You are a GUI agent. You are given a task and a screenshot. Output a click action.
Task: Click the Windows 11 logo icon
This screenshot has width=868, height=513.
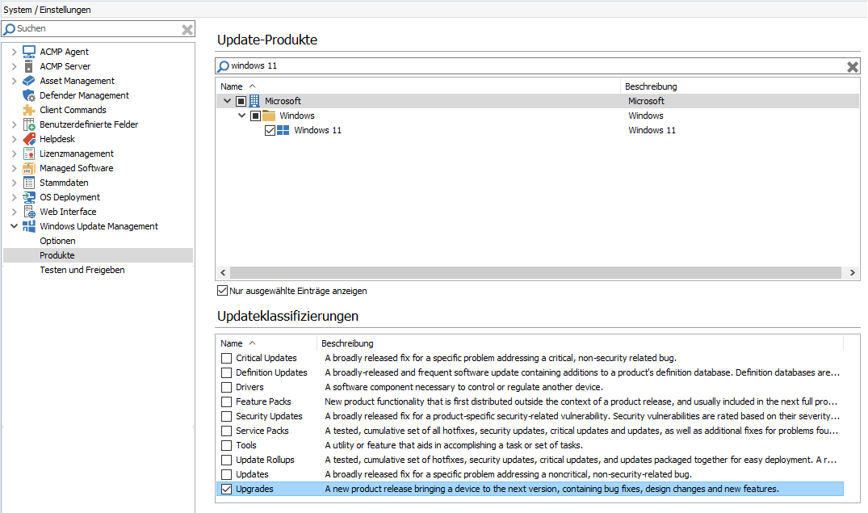click(283, 130)
